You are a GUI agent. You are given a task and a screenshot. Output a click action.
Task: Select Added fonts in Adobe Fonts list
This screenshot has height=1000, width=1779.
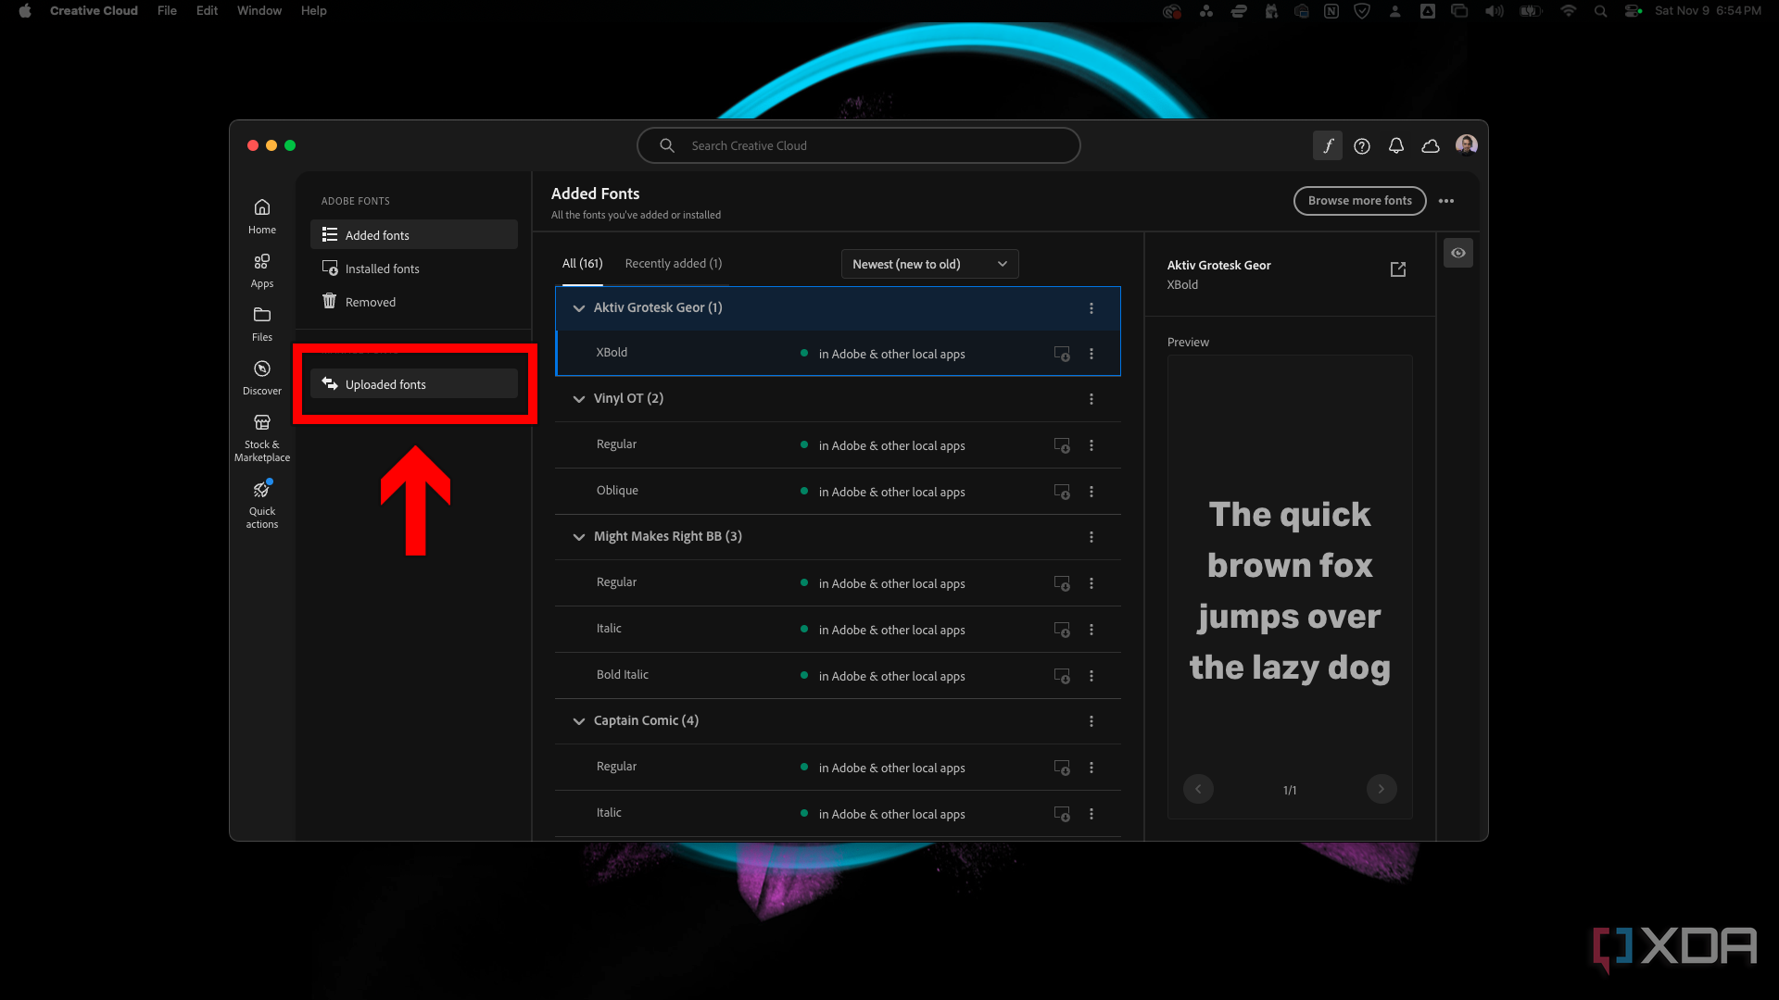[413, 235]
